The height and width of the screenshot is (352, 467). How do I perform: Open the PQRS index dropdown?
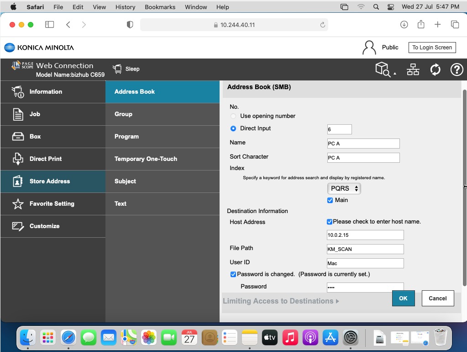[x=344, y=188]
